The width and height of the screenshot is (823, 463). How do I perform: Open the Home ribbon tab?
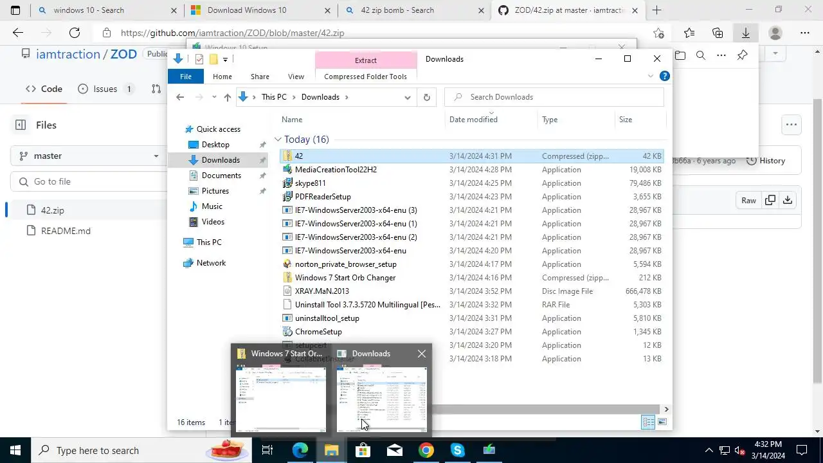222,77
